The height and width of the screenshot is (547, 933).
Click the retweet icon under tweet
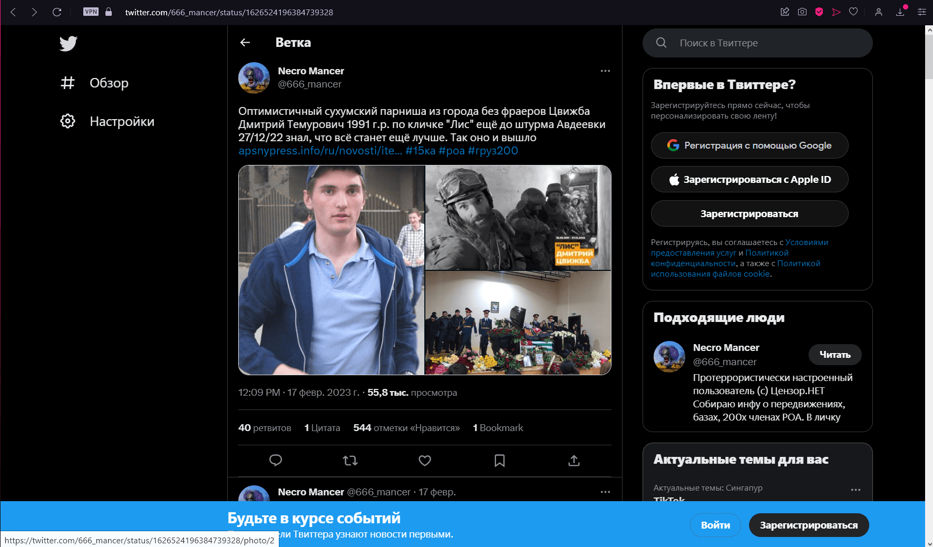pyautogui.click(x=350, y=461)
